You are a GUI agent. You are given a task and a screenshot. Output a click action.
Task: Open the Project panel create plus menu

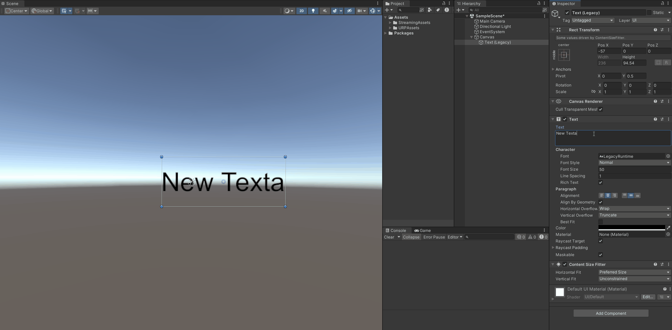(389, 10)
